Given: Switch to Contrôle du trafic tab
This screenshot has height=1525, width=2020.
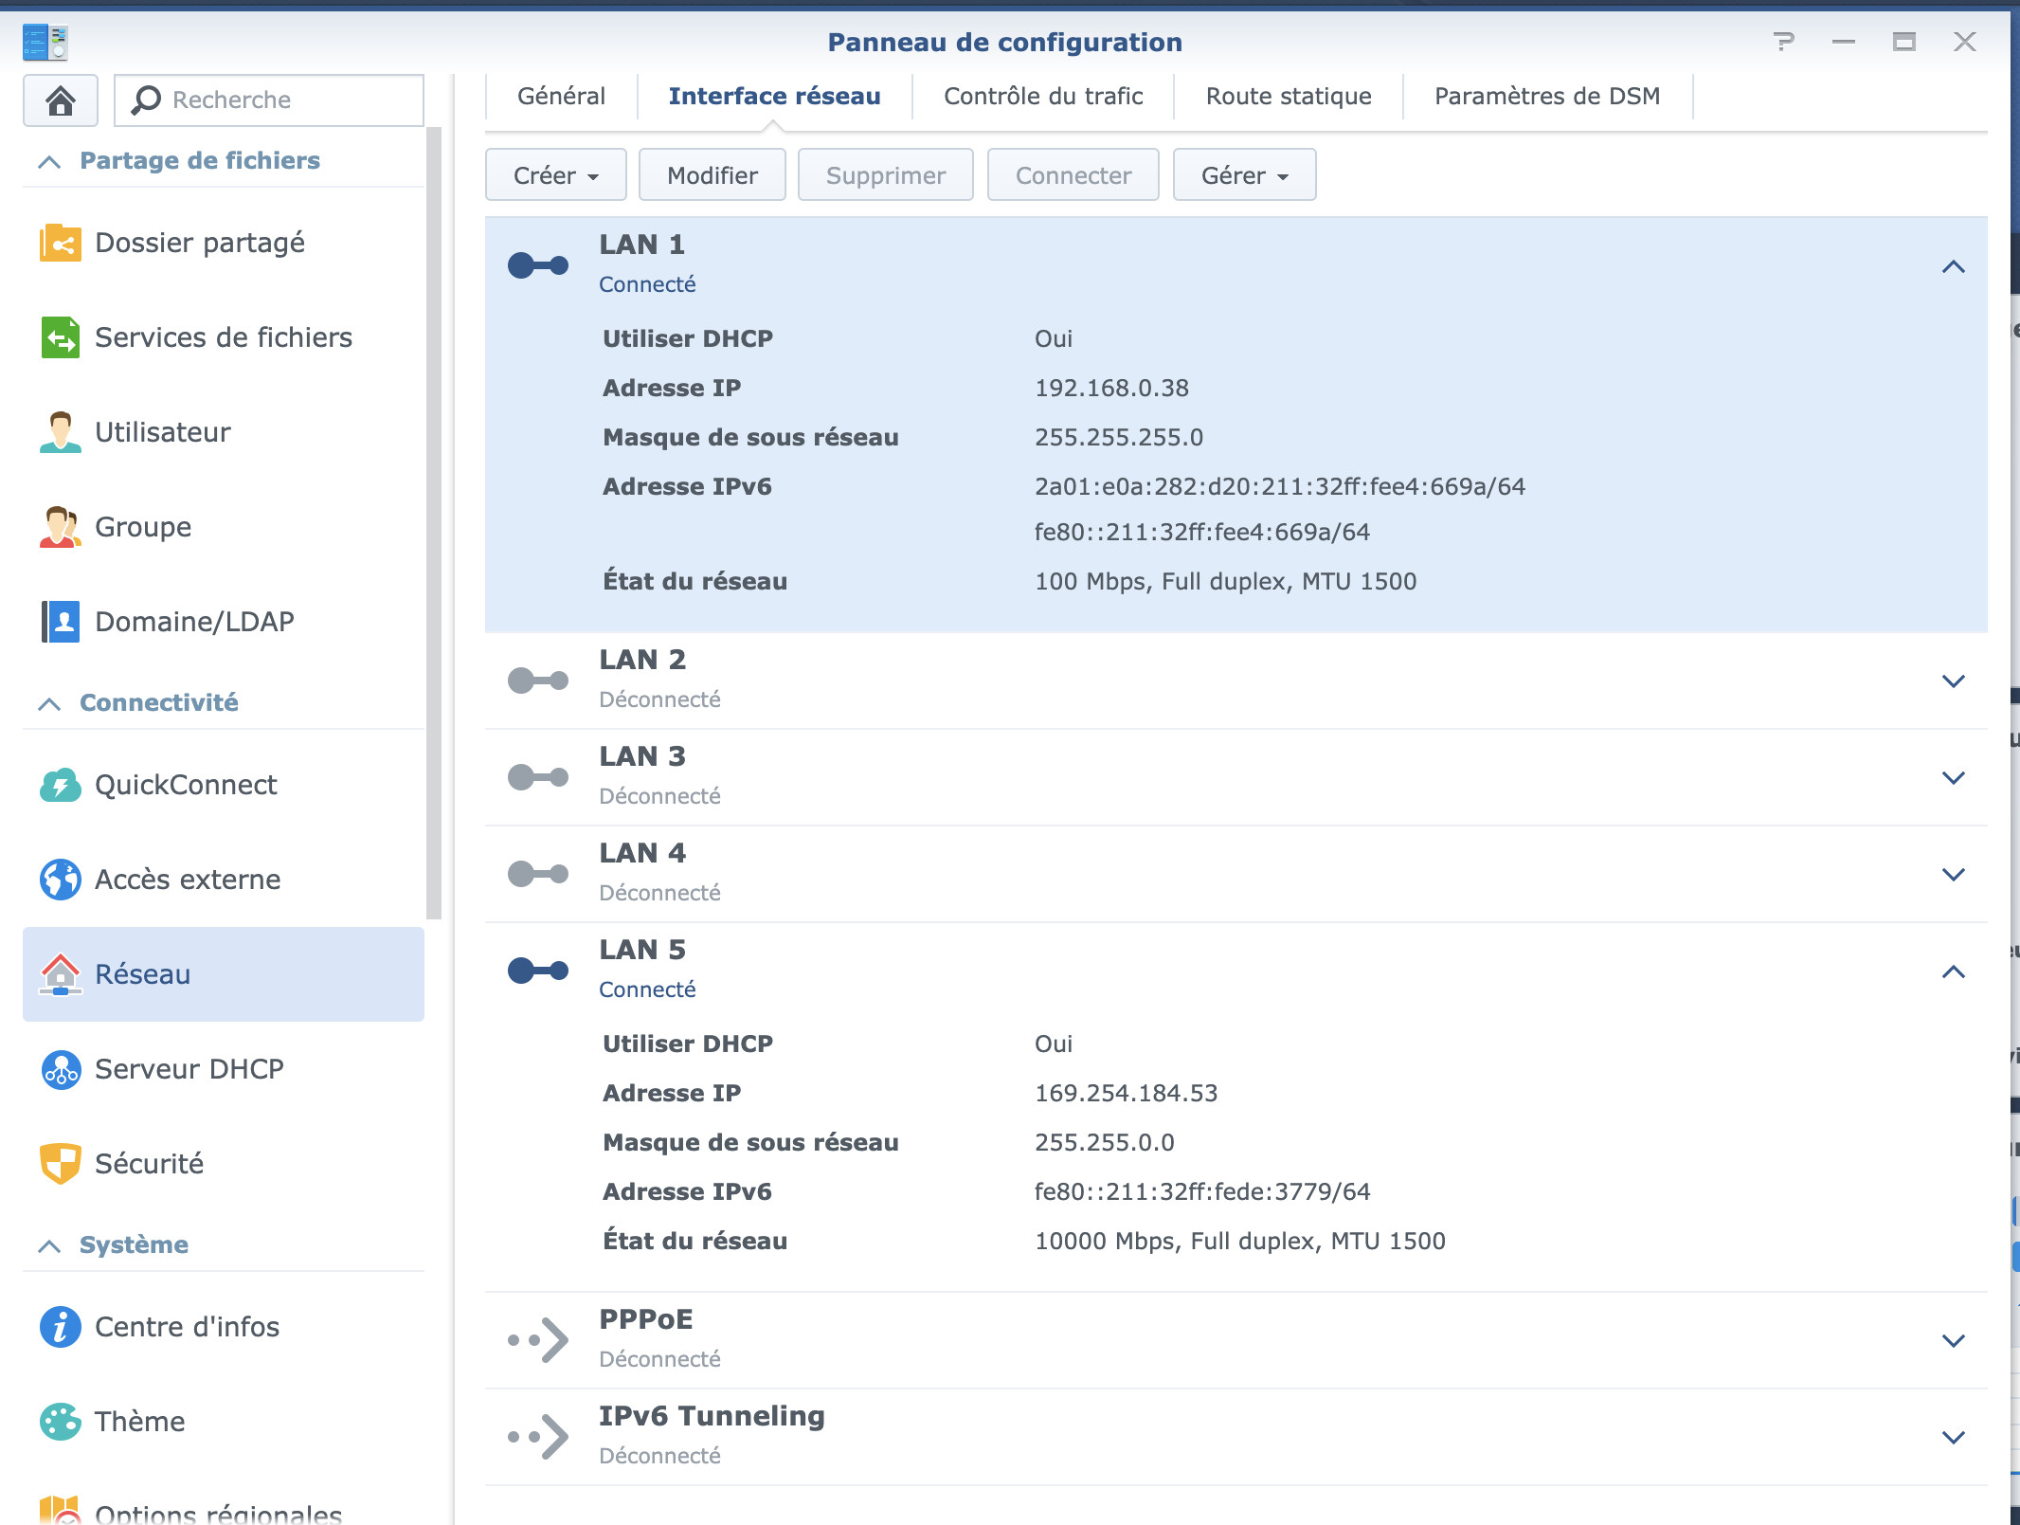Looking at the screenshot, I should (x=1042, y=97).
